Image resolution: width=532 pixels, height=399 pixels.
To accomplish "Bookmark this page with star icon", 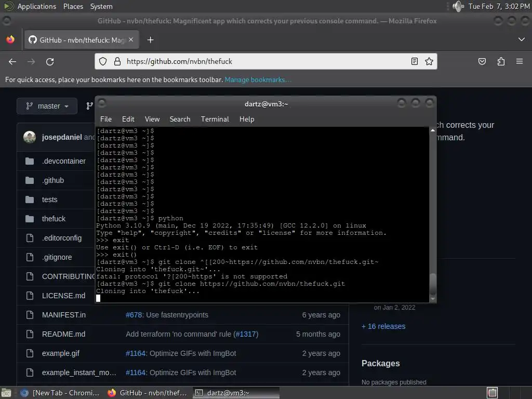I will click(429, 61).
